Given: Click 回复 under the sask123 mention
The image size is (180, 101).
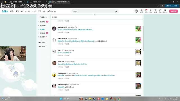Looking at the screenshot, I should click(67, 56).
